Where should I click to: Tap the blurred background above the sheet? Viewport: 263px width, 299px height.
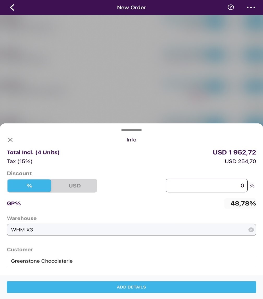[x=131, y=68]
